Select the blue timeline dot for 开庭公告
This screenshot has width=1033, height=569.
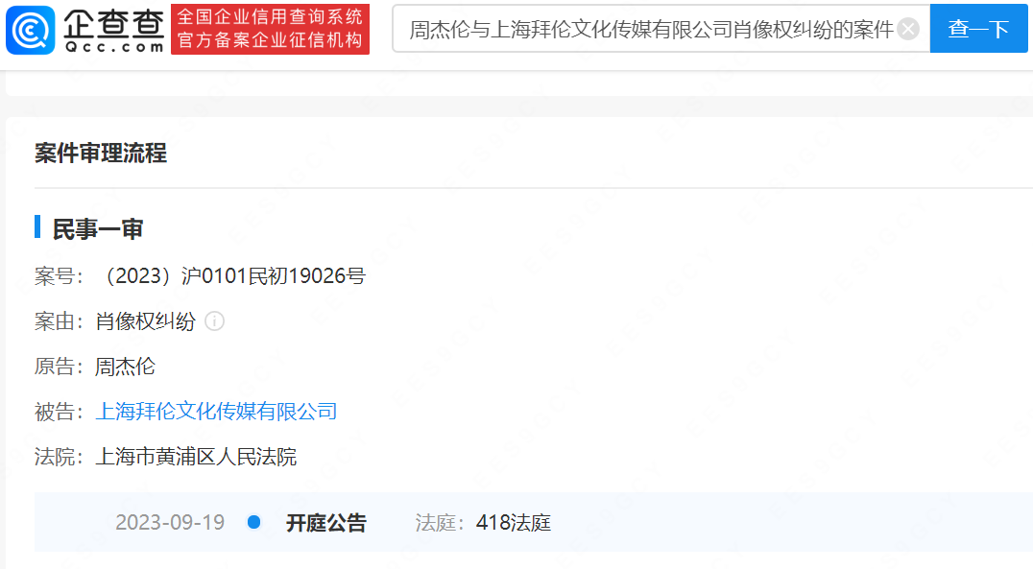[x=253, y=522]
